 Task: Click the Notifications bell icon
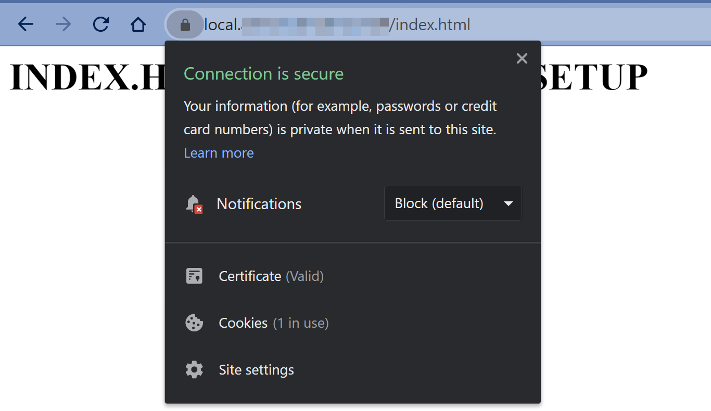point(194,204)
